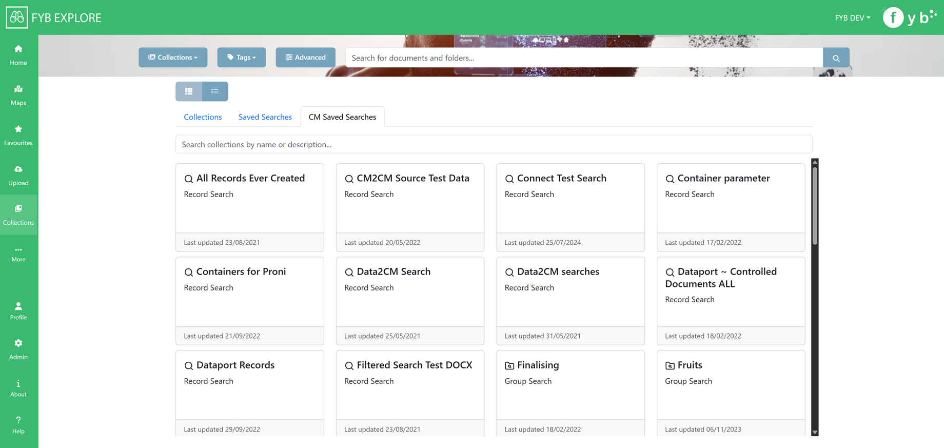The width and height of the screenshot is (944, 448).
Task: Click folder-search icon on Fruits
Action: point(670,365)
